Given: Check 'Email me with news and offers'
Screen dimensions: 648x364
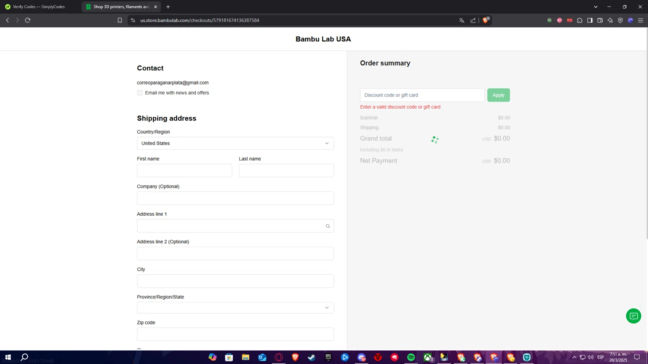Looking at the screenshot, I should [x=140, y=93].
